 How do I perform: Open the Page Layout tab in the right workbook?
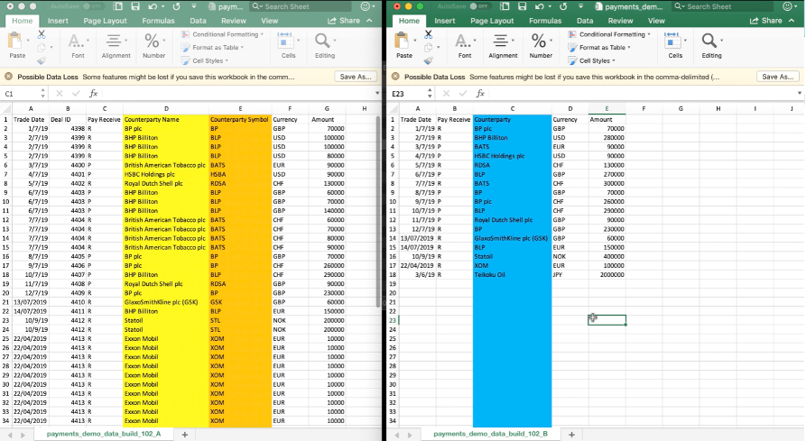coord(491,21)
